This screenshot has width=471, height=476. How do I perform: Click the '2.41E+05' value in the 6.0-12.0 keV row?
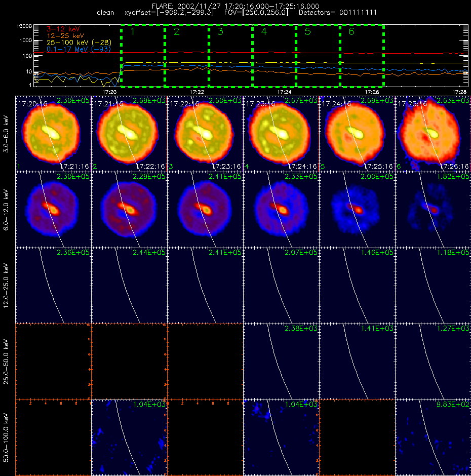[x=225, y=176]
